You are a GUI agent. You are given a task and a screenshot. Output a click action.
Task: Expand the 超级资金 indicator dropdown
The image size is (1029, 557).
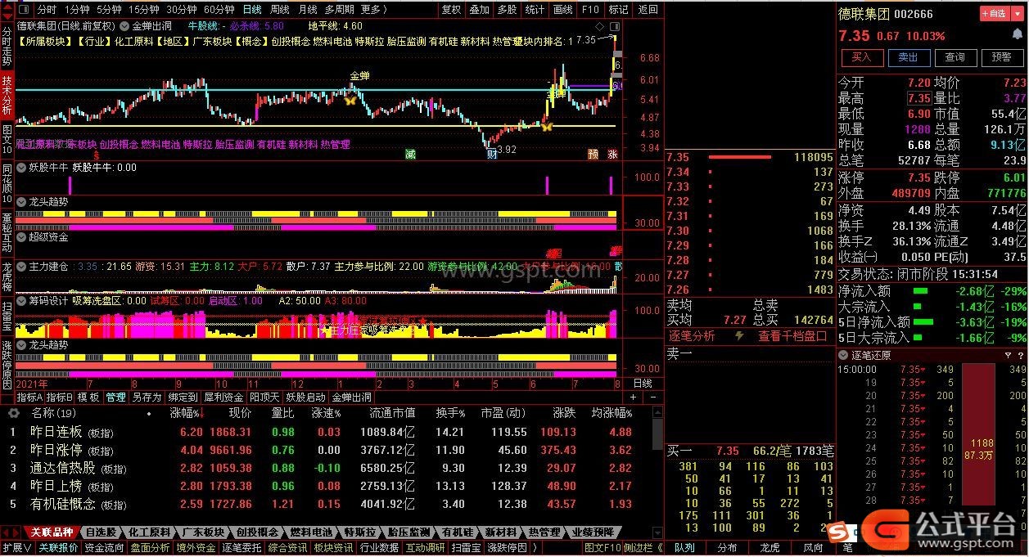pos(22,237)
